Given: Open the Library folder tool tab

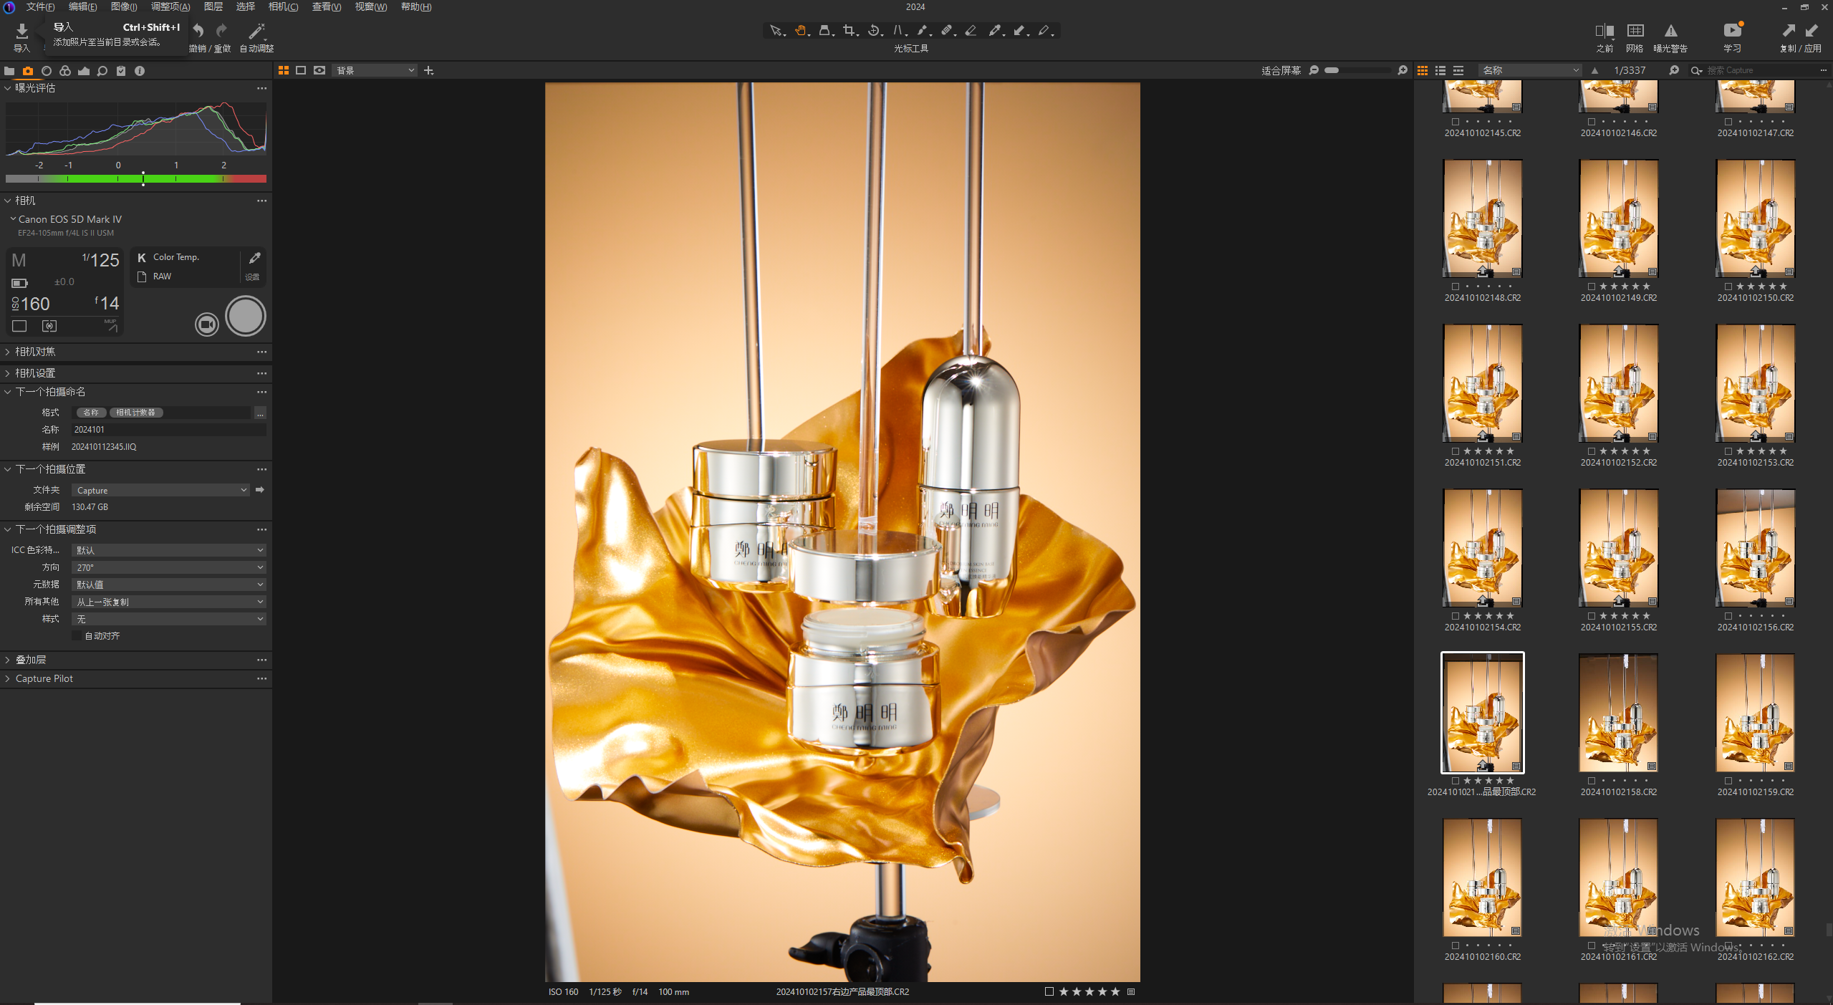Looking at the screenshot, I should pos(9,71).
